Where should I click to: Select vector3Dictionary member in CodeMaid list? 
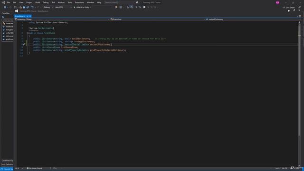tap(8, 33)
